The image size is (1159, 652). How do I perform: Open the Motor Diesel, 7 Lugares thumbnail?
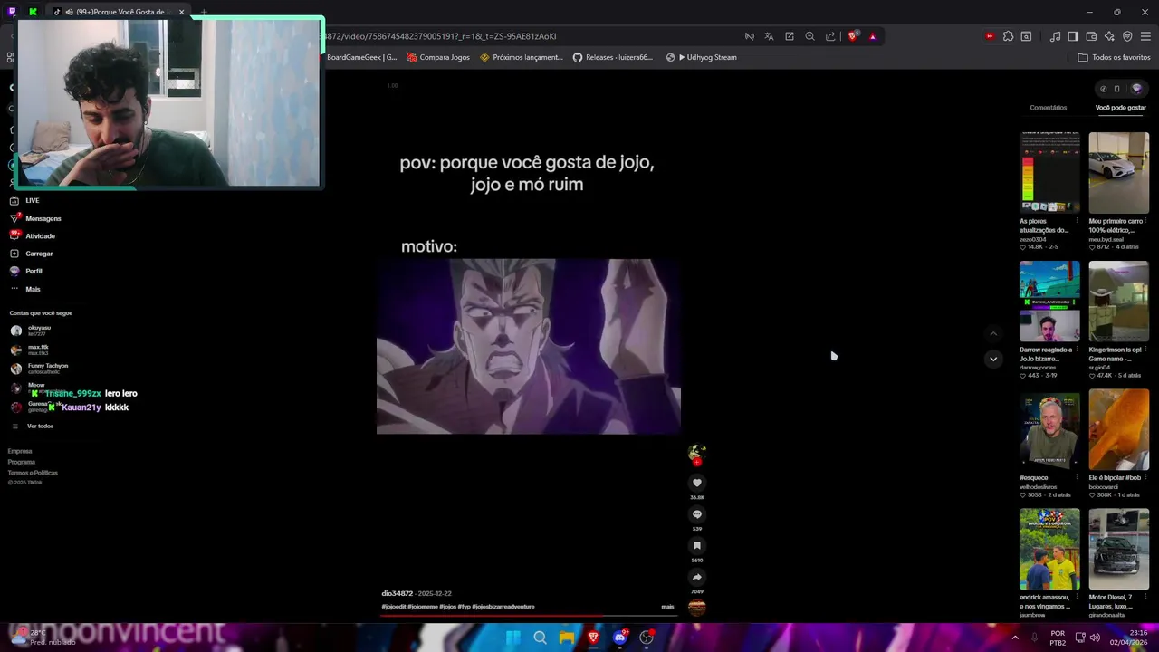pos(1118,549)
